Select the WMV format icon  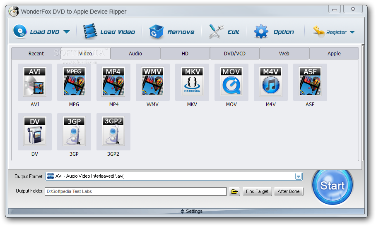click(152, 82)
